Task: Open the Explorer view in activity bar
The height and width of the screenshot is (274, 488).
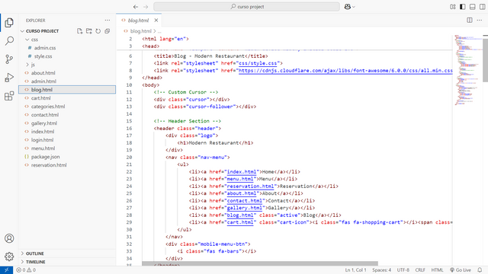Action: pos(9,22)
